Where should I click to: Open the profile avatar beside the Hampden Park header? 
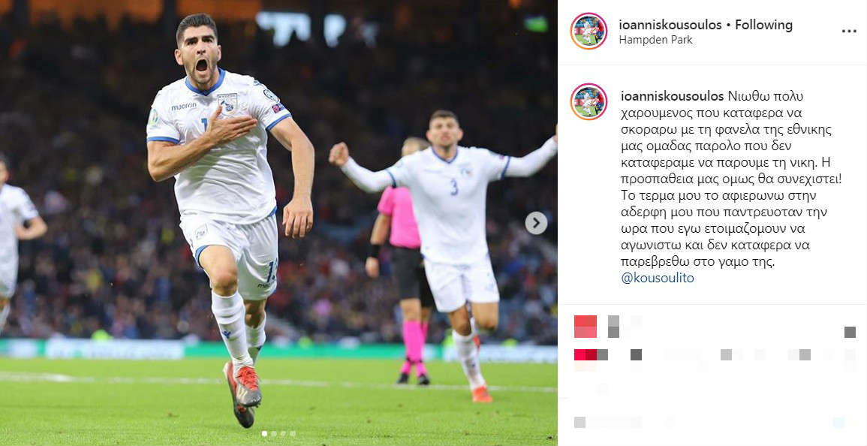[x=589, y=31]
